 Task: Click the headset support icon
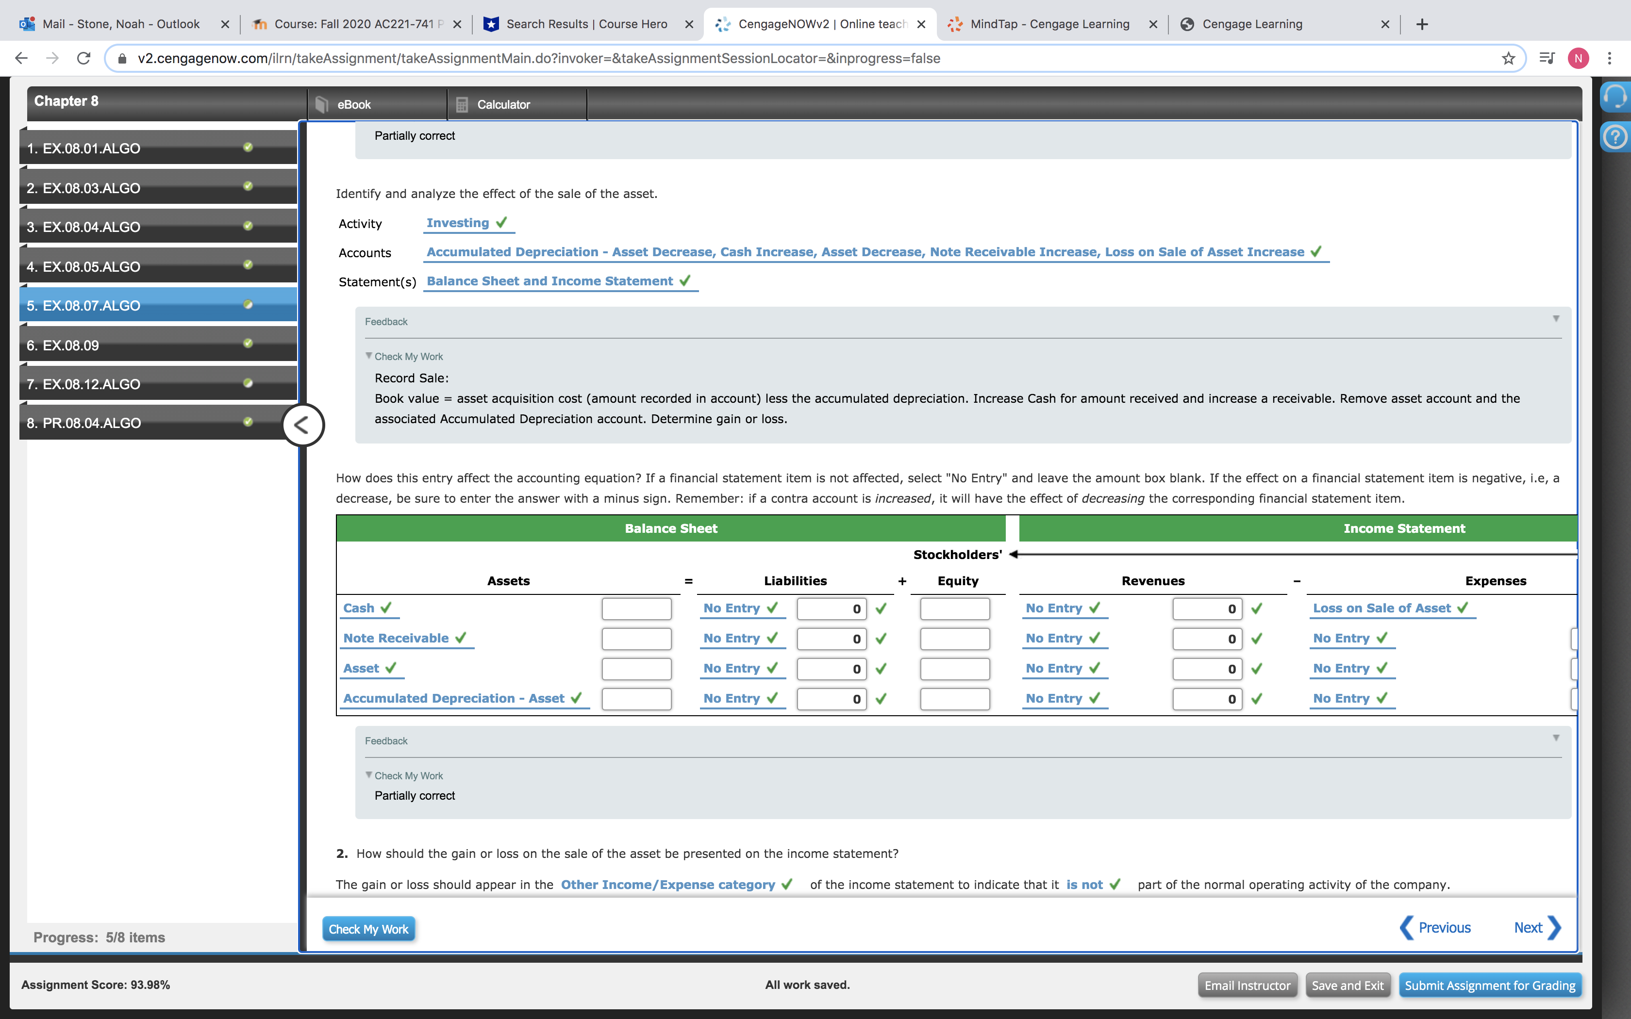click(x=1615, y=97)
